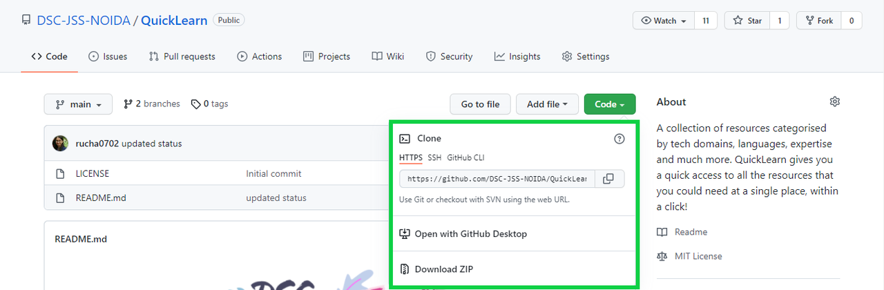
Task: Open the Insights tab
Action: click(517, 57)
